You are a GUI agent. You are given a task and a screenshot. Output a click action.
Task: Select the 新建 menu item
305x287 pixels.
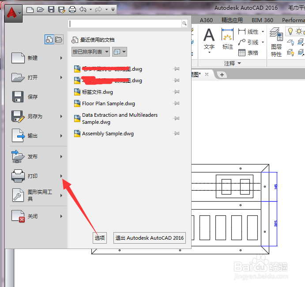37,58
